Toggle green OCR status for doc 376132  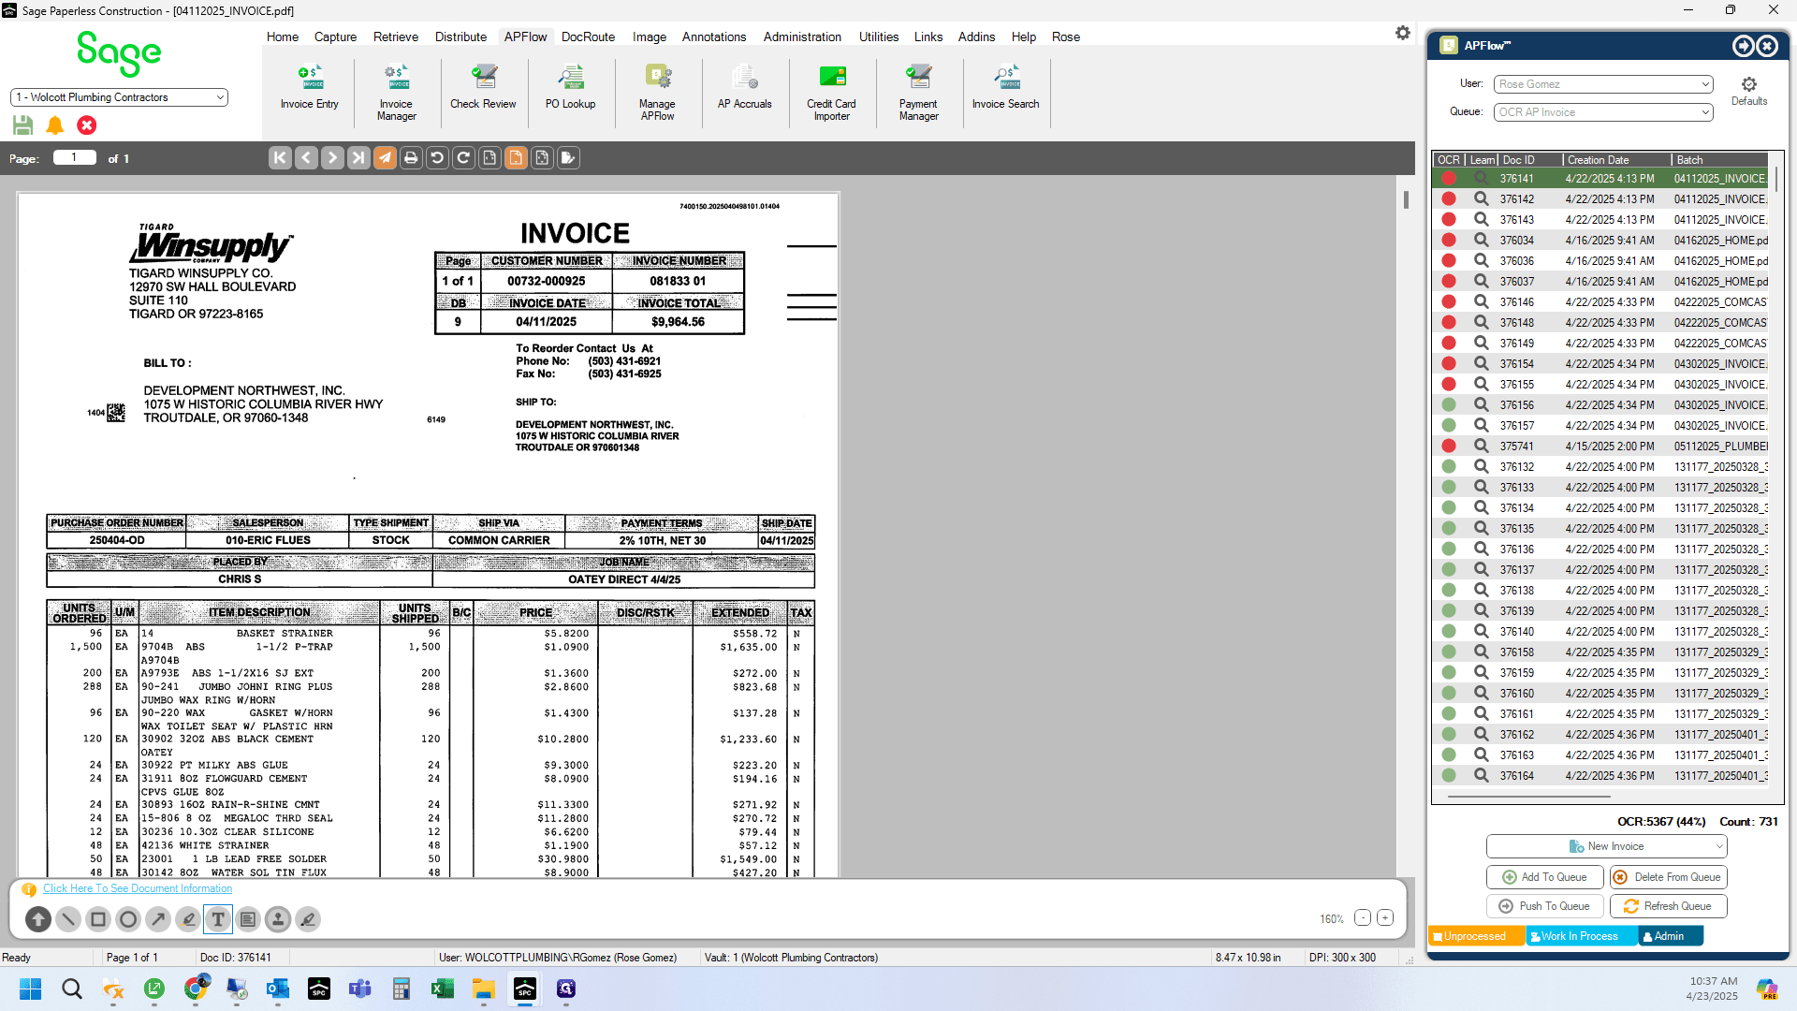pos(1449,467)
